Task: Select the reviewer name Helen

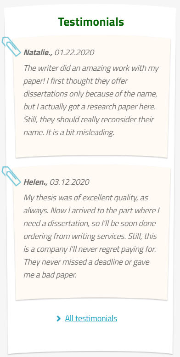Action: 35,182
